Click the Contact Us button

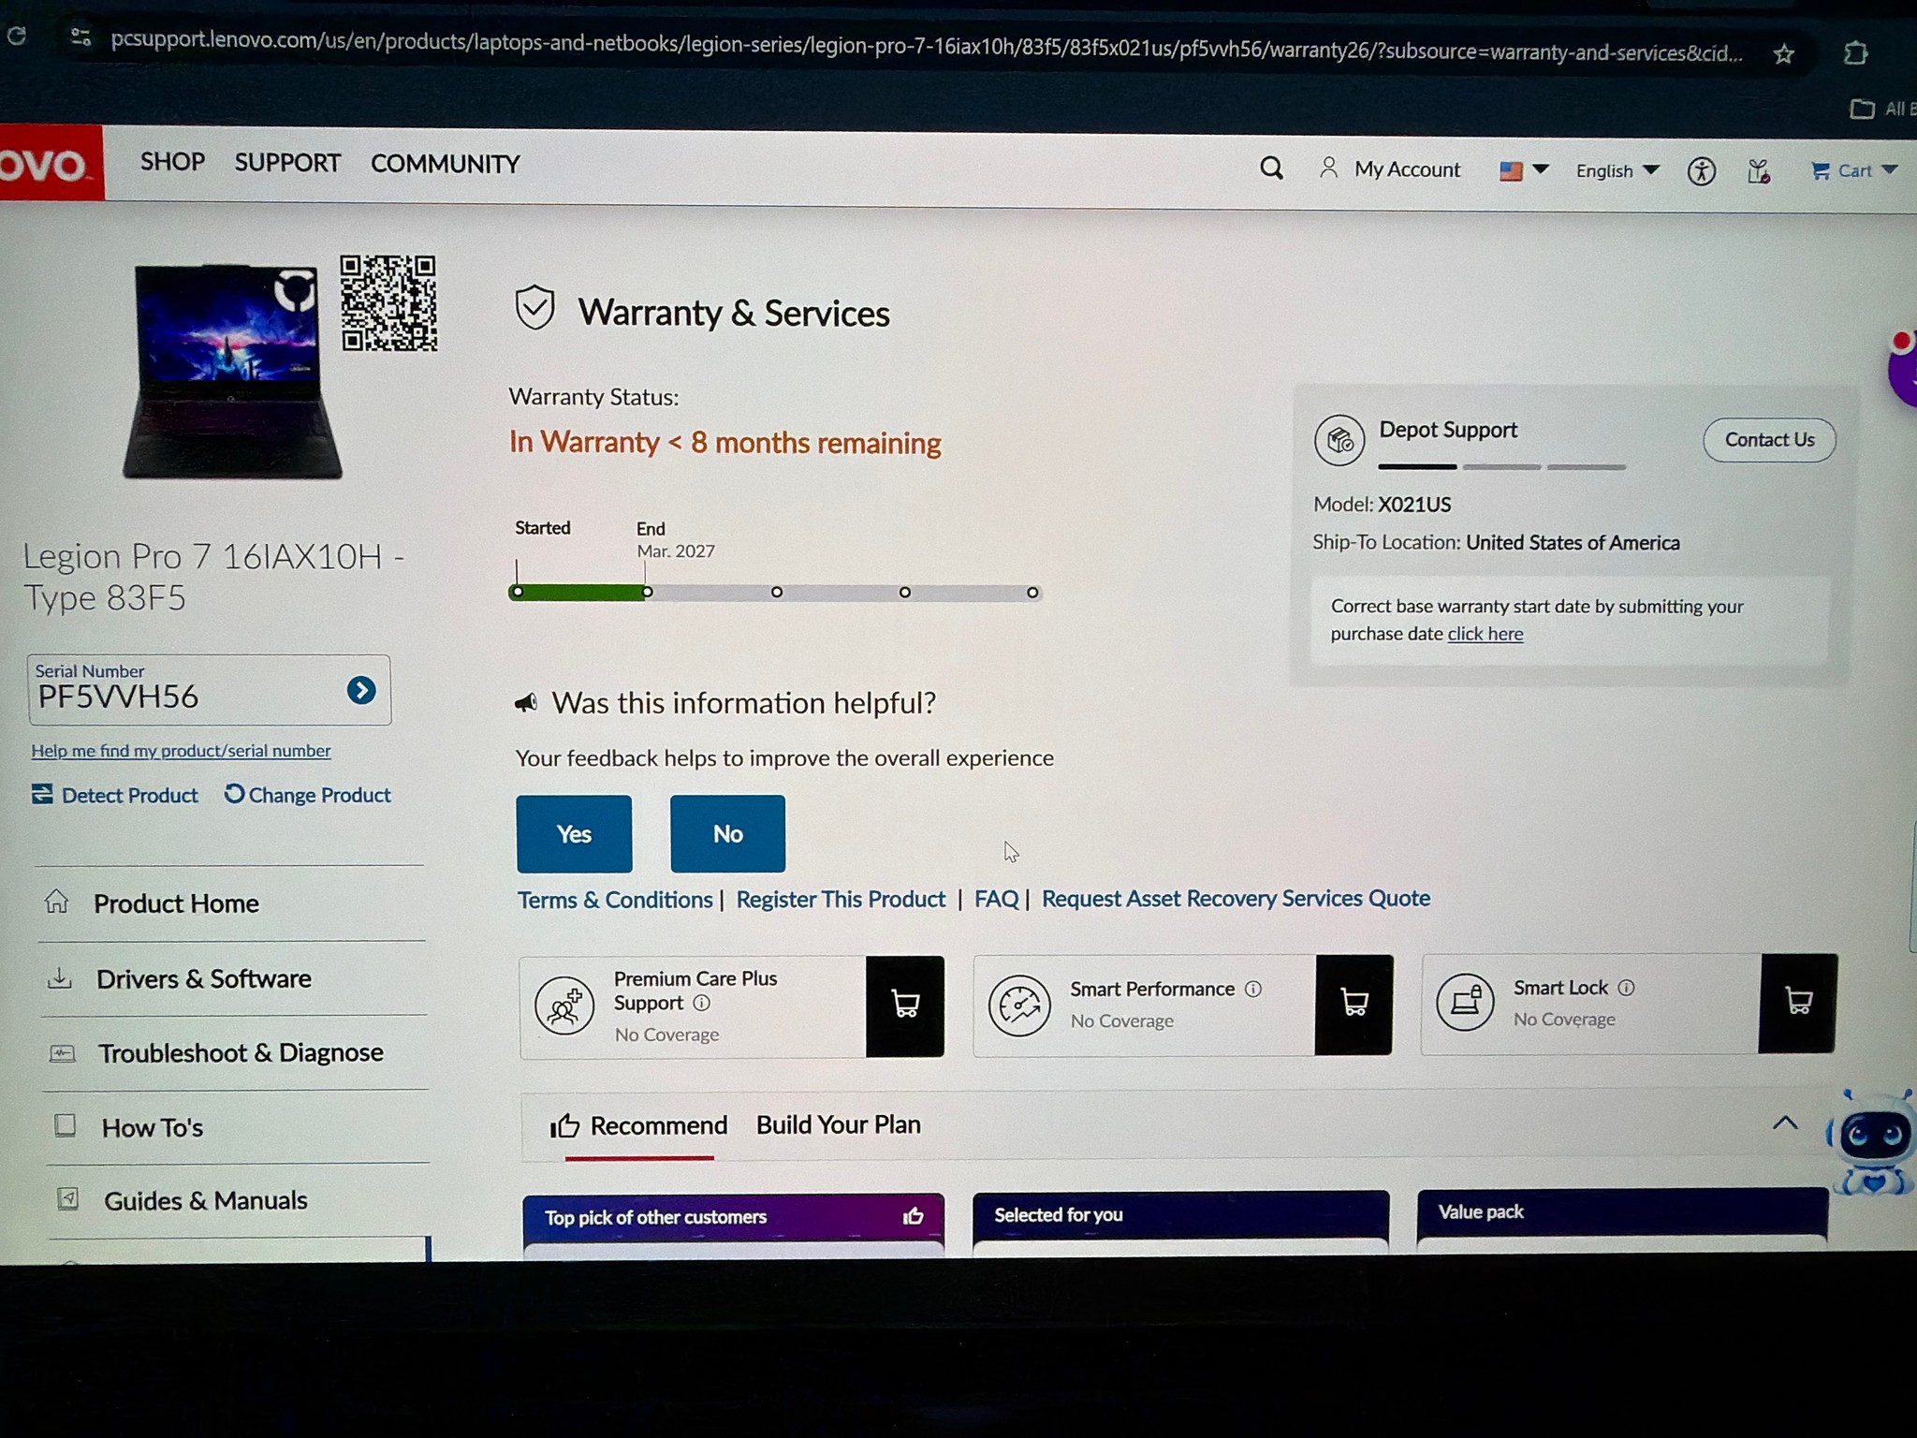(1769, 440)
